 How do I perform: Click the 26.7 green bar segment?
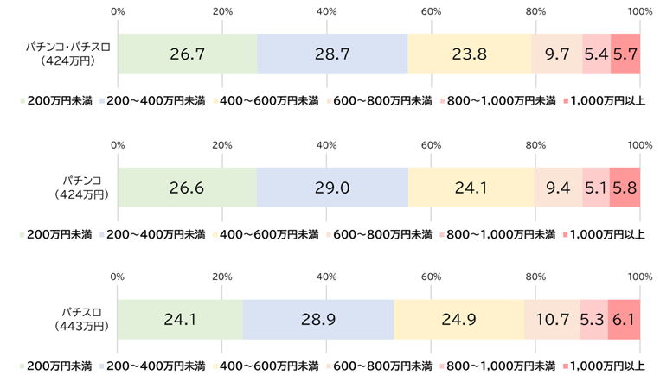188,54
